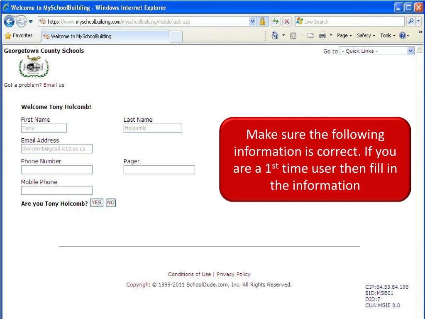Click the RSS feeds icon
425x319 pixels.
click(x=293, y=36)
